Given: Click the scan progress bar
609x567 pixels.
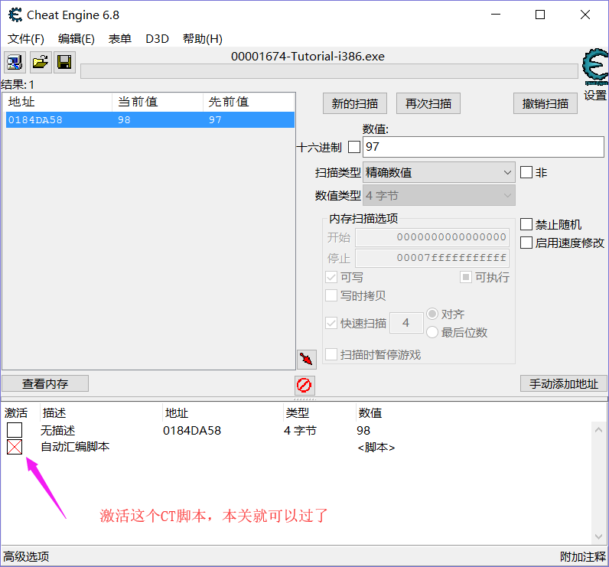Looking at the screenshot, I should [x=329, y=71].
